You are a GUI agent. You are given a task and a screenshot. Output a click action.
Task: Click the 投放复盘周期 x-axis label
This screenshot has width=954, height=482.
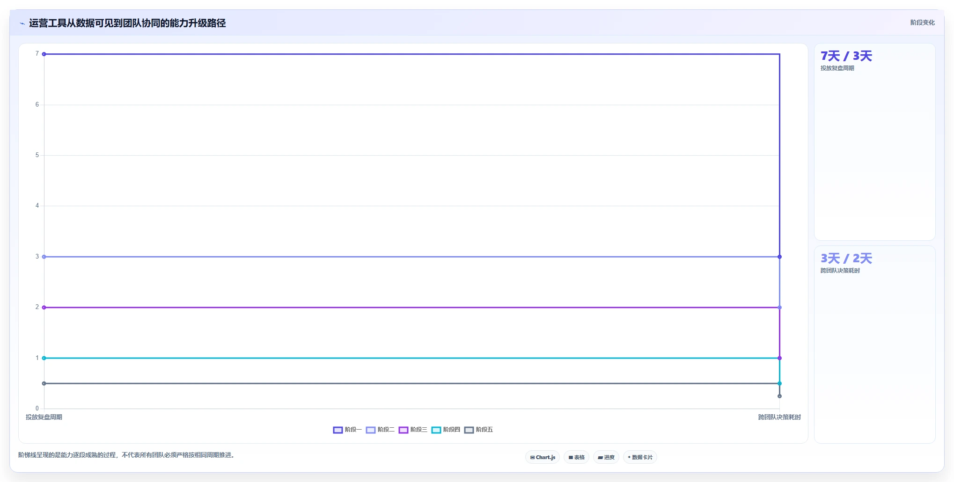[44, 417]
